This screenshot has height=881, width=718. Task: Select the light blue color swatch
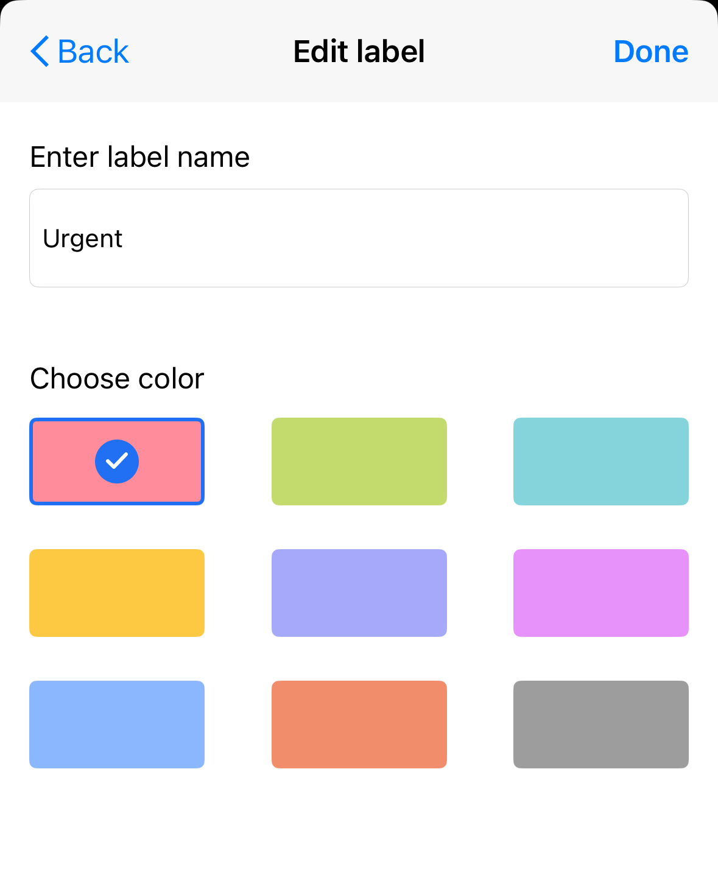116,724
